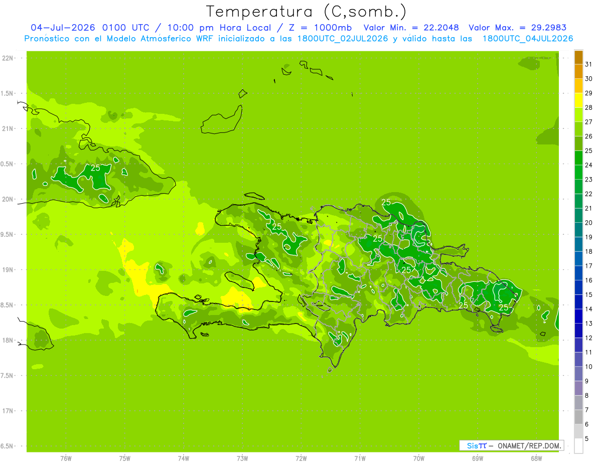Click the 22N latitude axis label
Screen dimensions: 602x465
(x=7, y=58)
